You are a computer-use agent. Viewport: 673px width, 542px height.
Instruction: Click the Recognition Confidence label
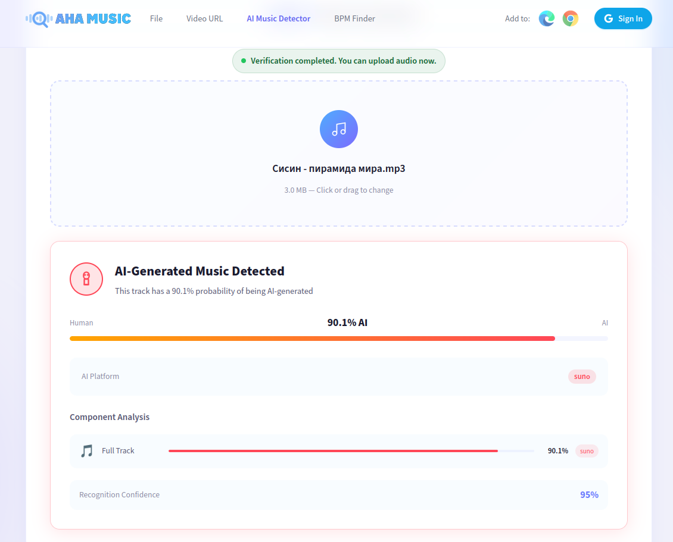119,494
